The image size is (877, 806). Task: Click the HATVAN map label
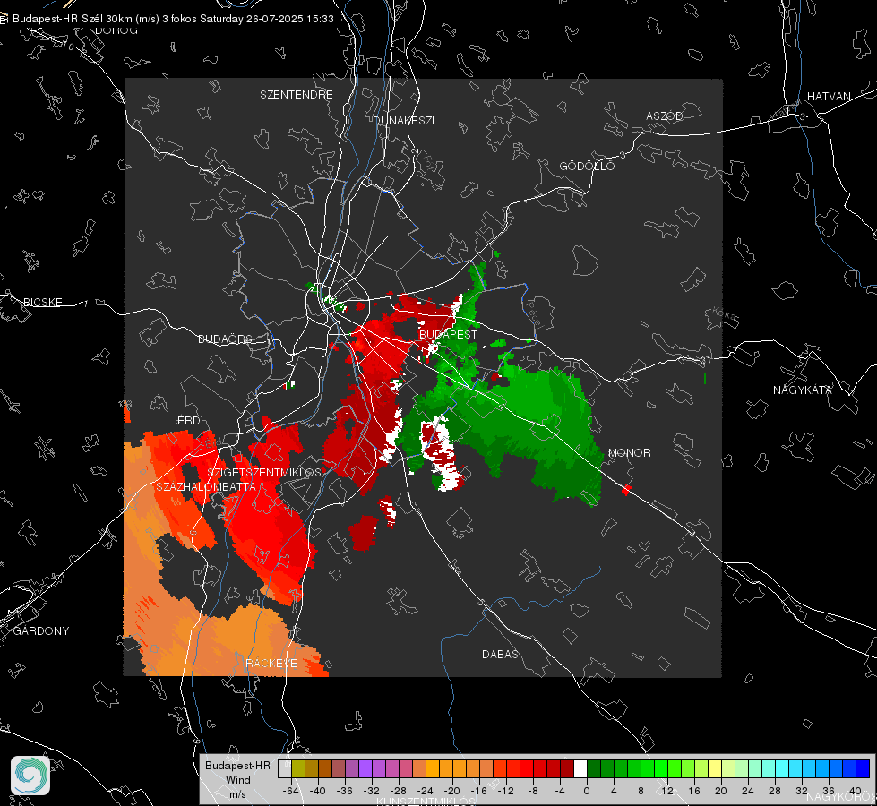pos(829,96)
